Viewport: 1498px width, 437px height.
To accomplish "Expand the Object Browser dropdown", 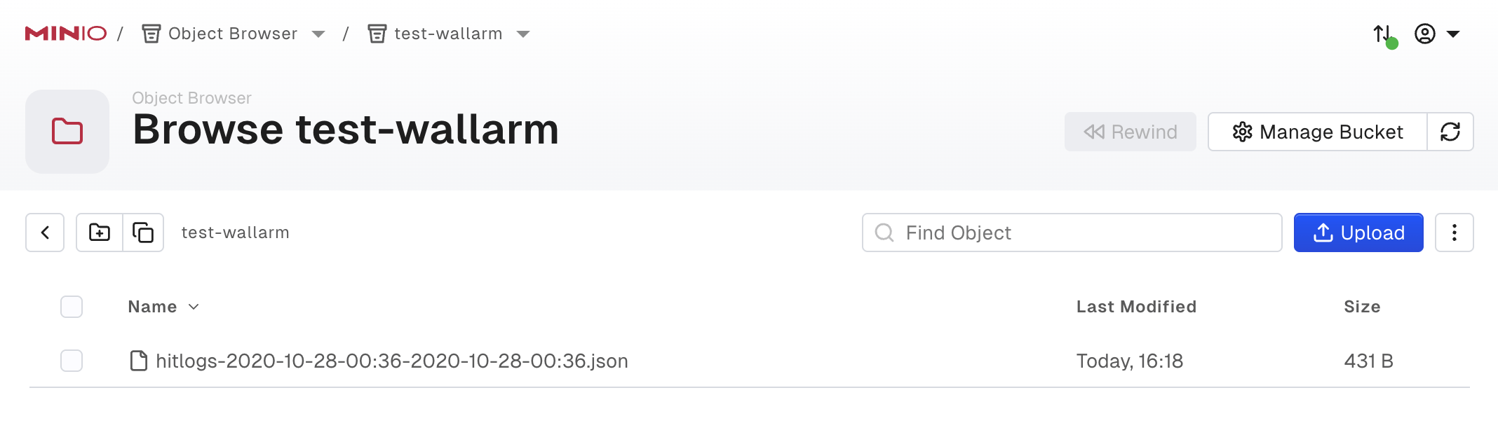I will click(318, 34).
